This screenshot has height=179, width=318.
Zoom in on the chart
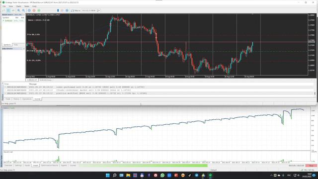pyautogui.click(x=19, y=10)
